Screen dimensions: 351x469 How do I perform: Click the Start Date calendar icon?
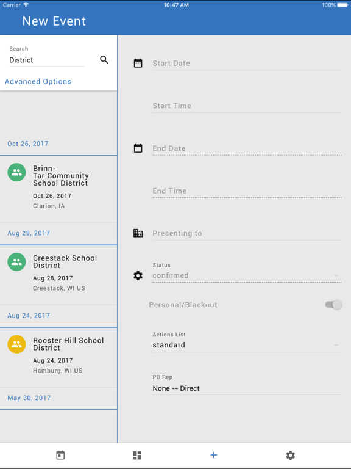(138, 63)
